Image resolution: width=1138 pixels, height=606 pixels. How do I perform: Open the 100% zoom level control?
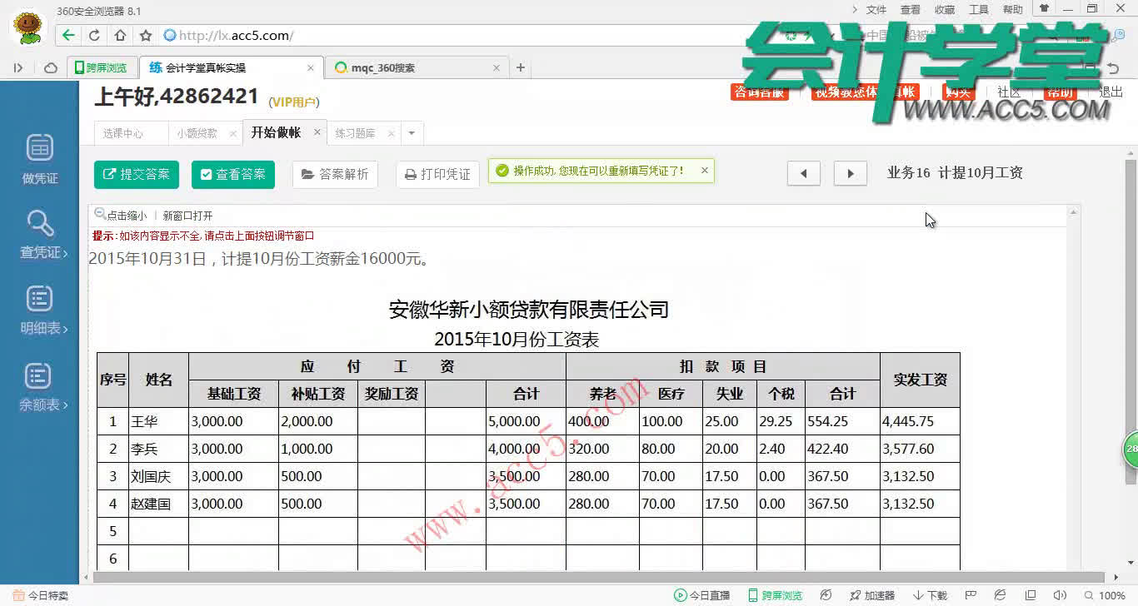coord(1106,595)
